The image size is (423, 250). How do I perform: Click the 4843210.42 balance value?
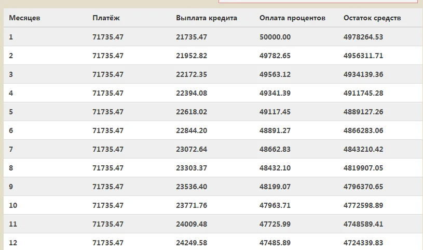tap(363, 149)
